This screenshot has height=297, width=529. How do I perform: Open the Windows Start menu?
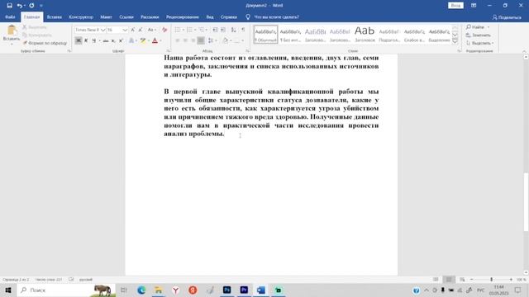point(8,290)
